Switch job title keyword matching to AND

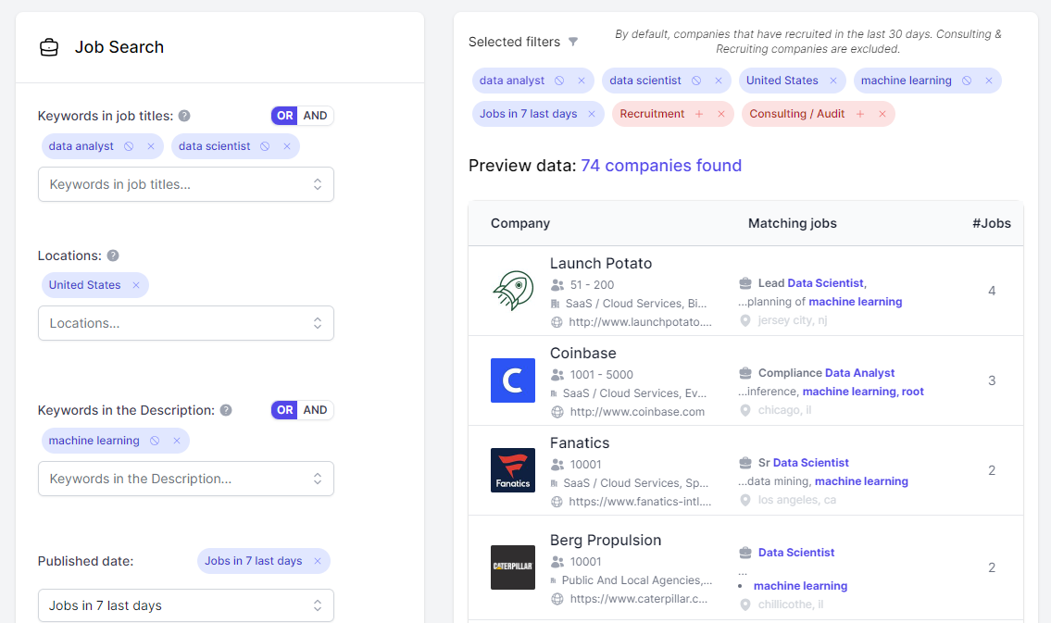tap(315, 115)
